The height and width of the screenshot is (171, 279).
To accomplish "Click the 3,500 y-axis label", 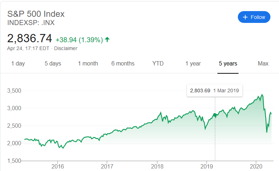I will pyautogui.click(x=14, y=91).
